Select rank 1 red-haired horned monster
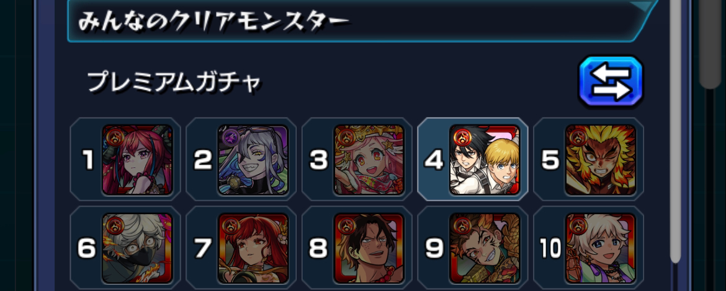Viewport: 726px width, 291px height. pos(137,160)
